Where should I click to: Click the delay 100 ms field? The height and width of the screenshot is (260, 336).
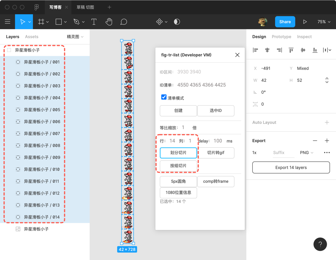point(218,141)
